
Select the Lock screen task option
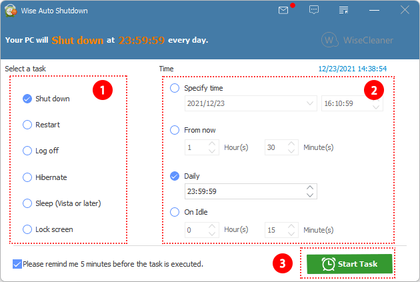click(x=27, y=229)
